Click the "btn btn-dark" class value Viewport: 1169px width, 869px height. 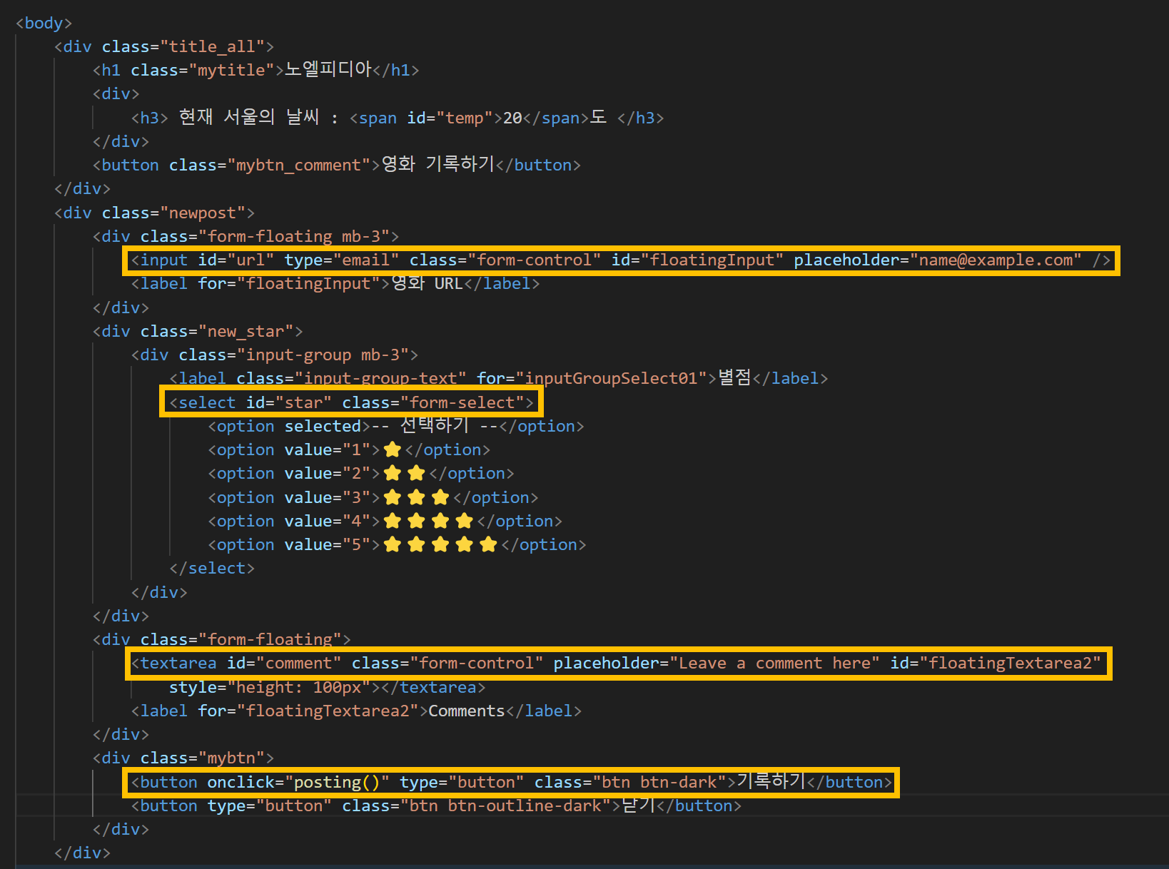point(659,782)
